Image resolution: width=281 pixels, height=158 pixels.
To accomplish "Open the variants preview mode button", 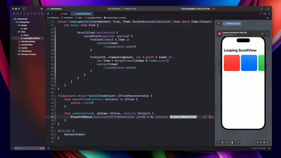I will (x=227, y=142).
